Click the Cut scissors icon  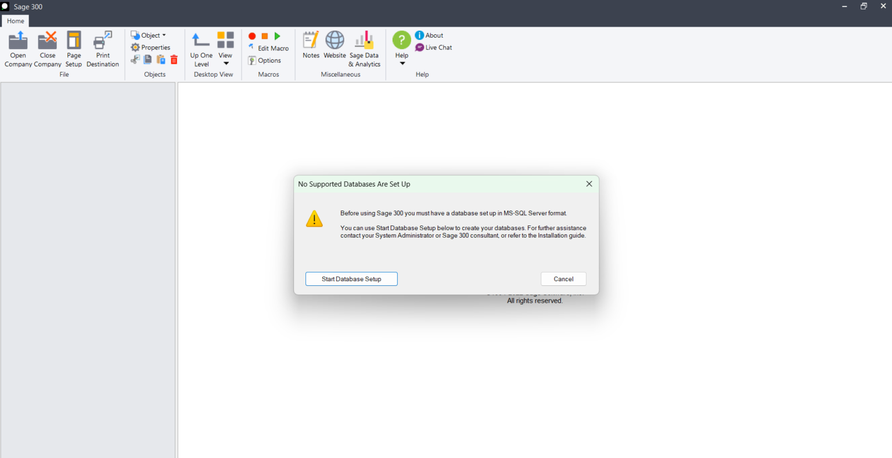[135, 60]
